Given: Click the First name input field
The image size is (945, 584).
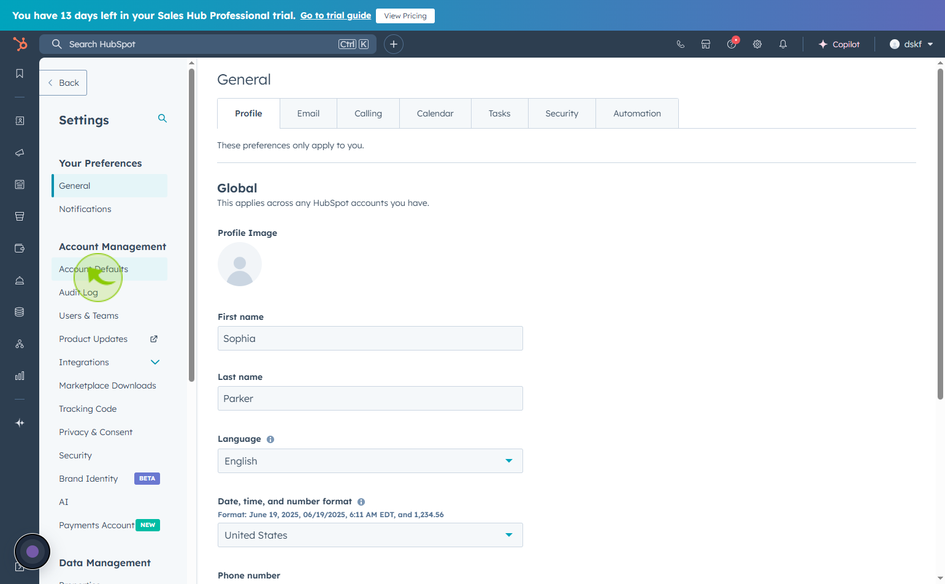Looking at the screenshot, I should [370, 338].
